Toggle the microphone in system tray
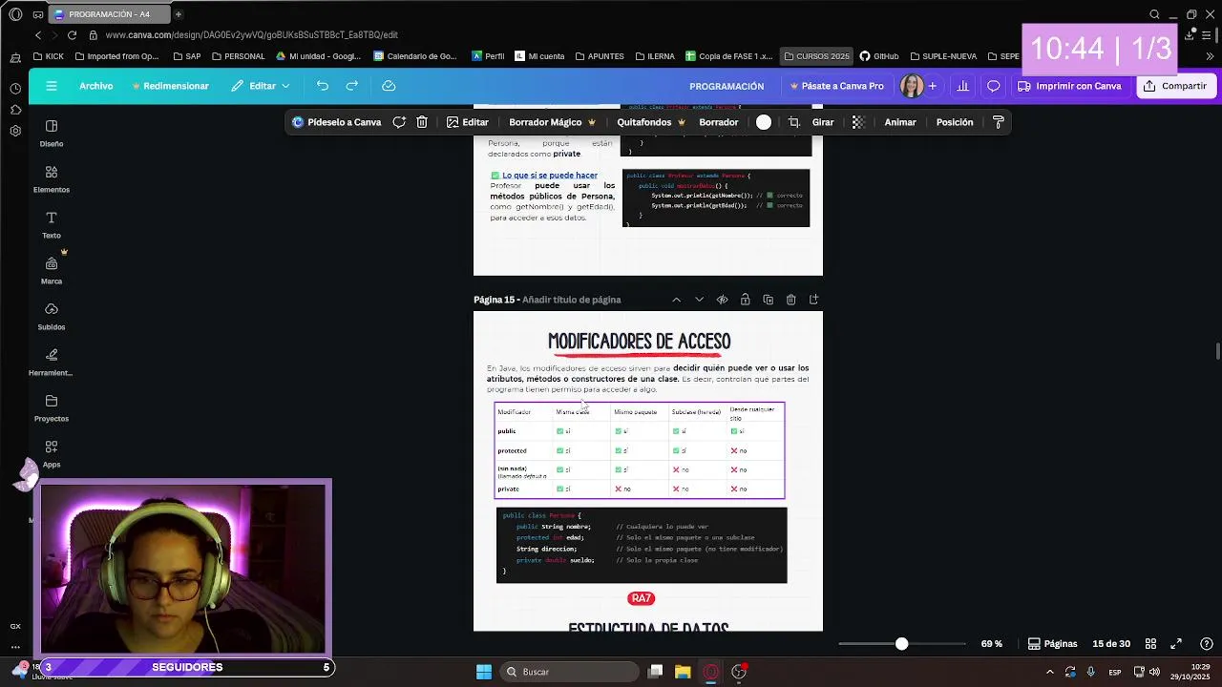 (1090, 672)
